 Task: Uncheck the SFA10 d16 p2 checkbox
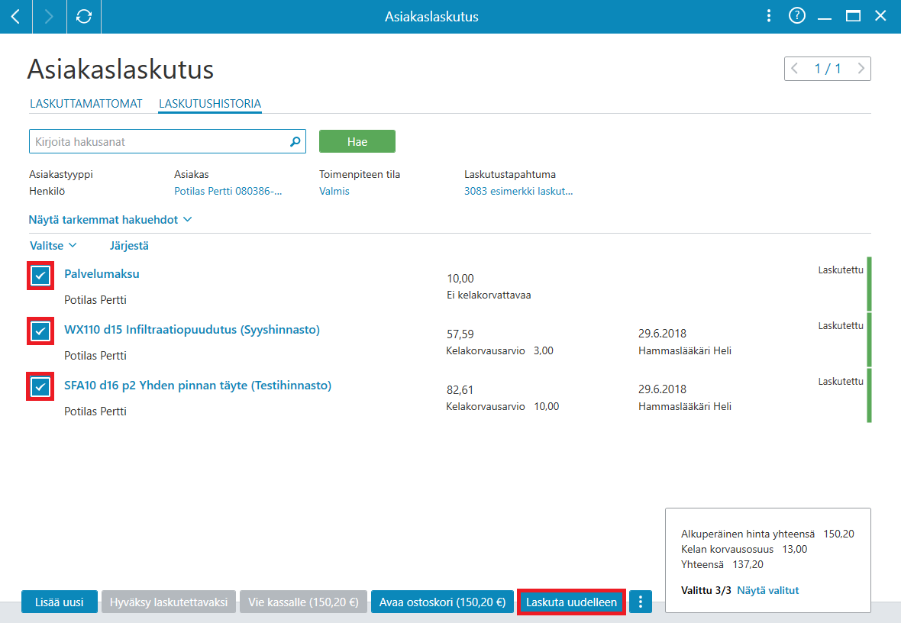[40, 387]
